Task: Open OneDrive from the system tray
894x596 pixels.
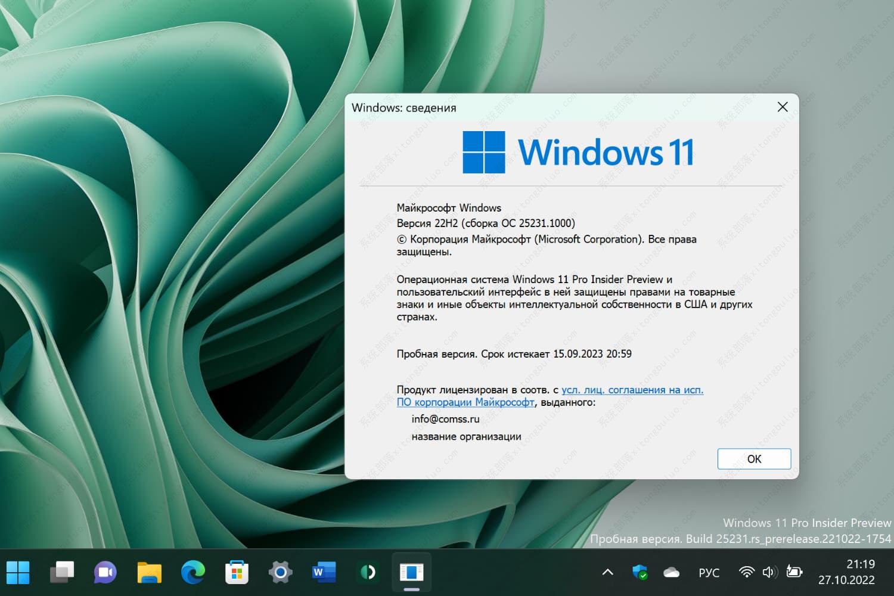Action: pos(671,572)
